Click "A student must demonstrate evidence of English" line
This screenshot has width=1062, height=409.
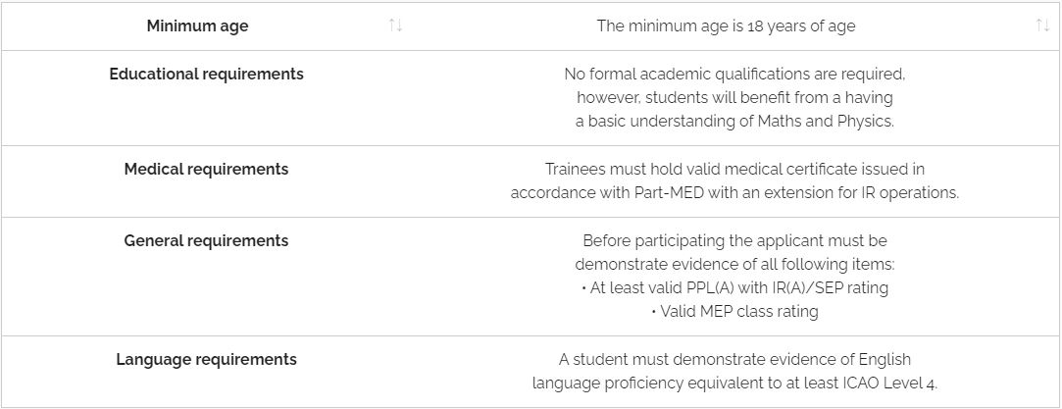734,360
